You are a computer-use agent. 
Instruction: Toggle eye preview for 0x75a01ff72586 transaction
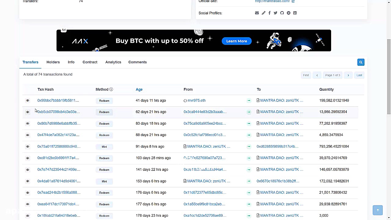click(27, 146)
